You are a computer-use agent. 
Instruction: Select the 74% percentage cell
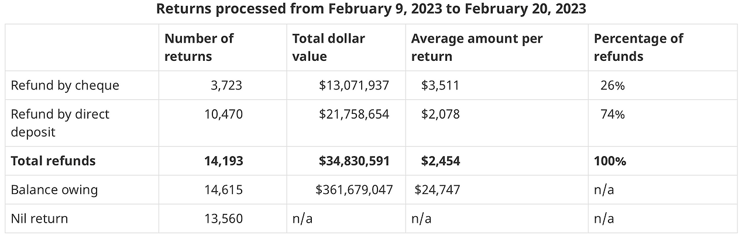tap(613, 115)
